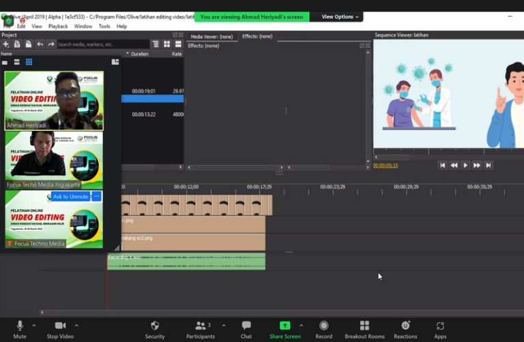Click the Ask to Unmute button
The height and width of the screenshot is (342, 524).
[x=70, y=196]
